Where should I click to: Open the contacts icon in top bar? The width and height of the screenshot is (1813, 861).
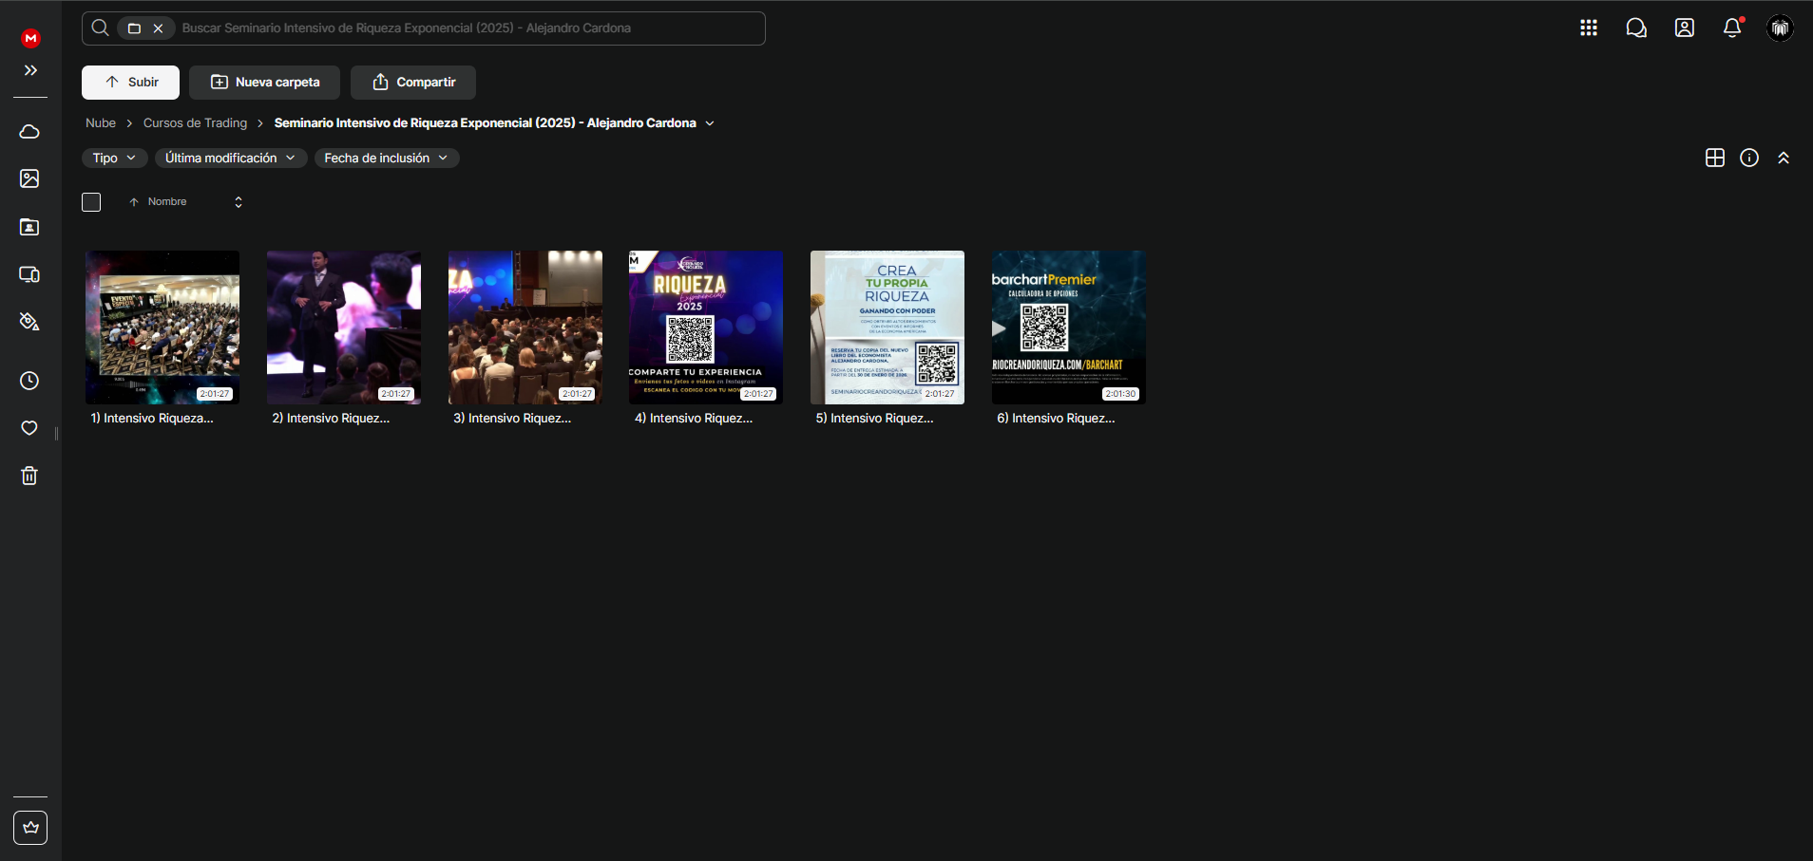point(1685,28)
